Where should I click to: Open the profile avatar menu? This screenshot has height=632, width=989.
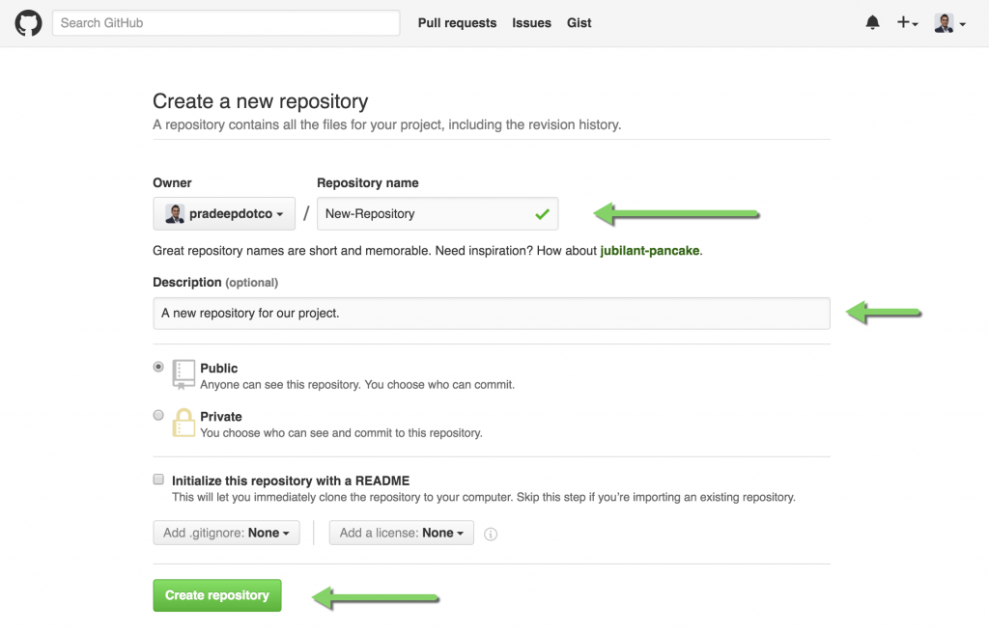point(944,22)
